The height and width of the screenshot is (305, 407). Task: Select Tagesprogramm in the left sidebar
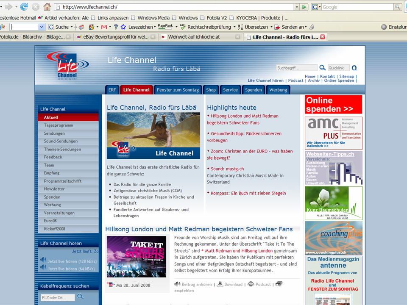59,125
